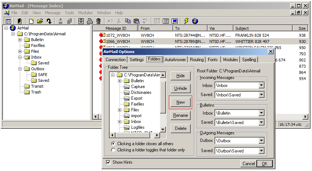Click the lined list view toolbar icon
The image size is (312, 171).
[166, 21]
